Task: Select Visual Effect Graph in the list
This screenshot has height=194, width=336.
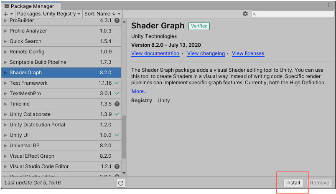Action: click(32, 156)
